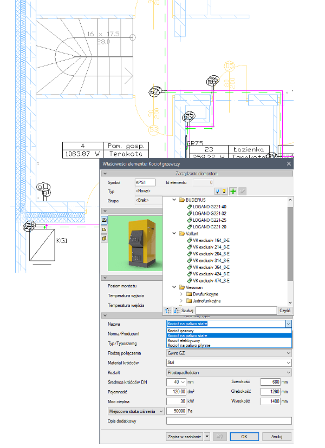Viewport: 325px width, 448px height.
Task: Collapse the Zarządzanie elementem section
Action: (x=105, y=174)
